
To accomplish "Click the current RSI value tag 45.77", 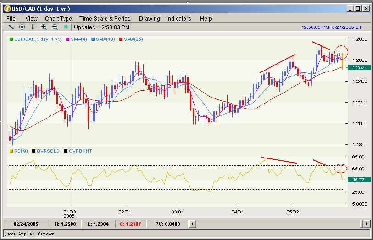I will [359, 180].
